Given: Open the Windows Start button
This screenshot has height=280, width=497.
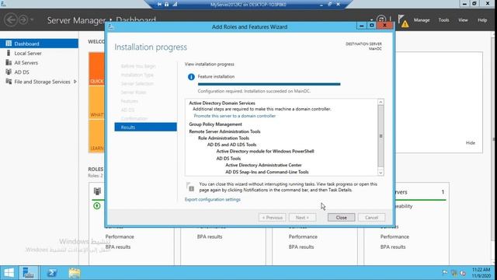Looking at the screenshot, I should 9,273.
